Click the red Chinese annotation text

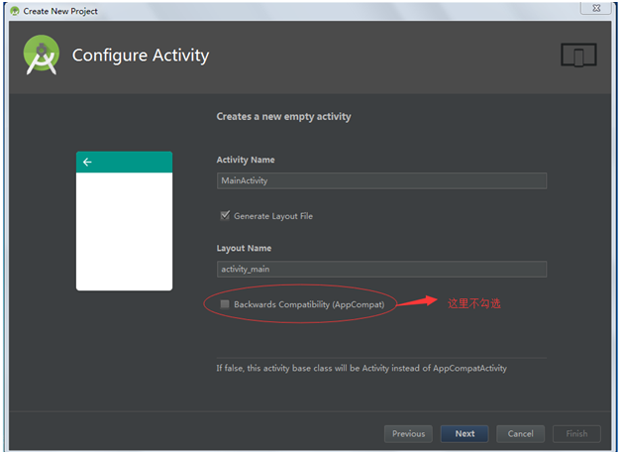474,303
